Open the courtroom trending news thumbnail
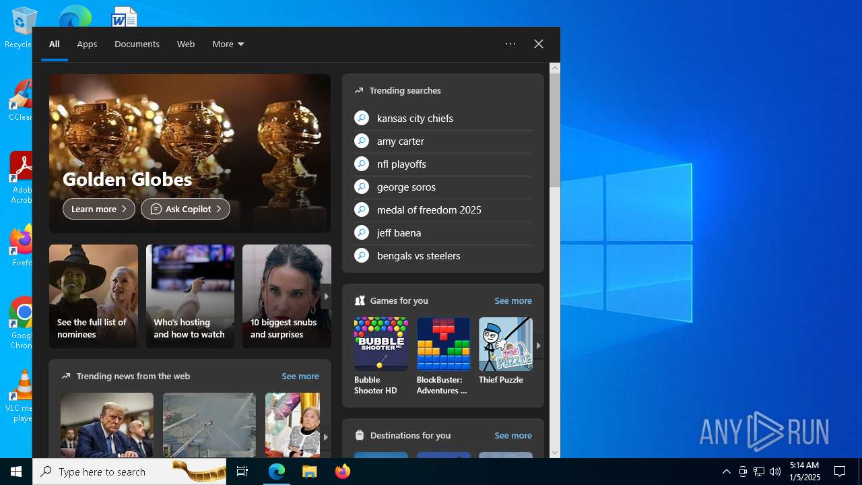Viewport: 862px width, 485px height. (x=107, y=425)
